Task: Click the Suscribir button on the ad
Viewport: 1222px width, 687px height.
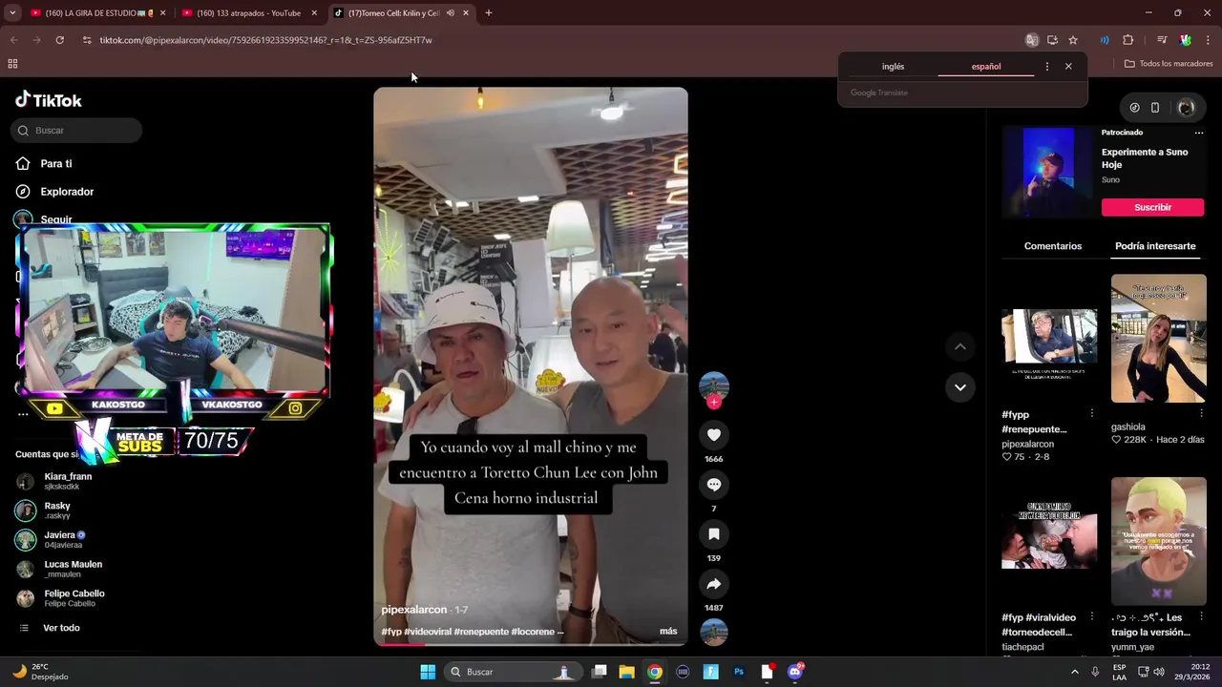Action: click(1152, 207)
